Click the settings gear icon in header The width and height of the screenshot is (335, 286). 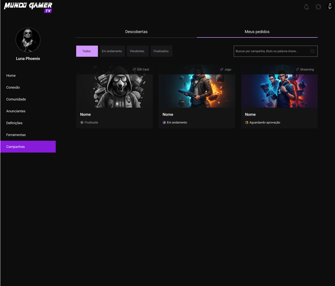pos(318,7)
